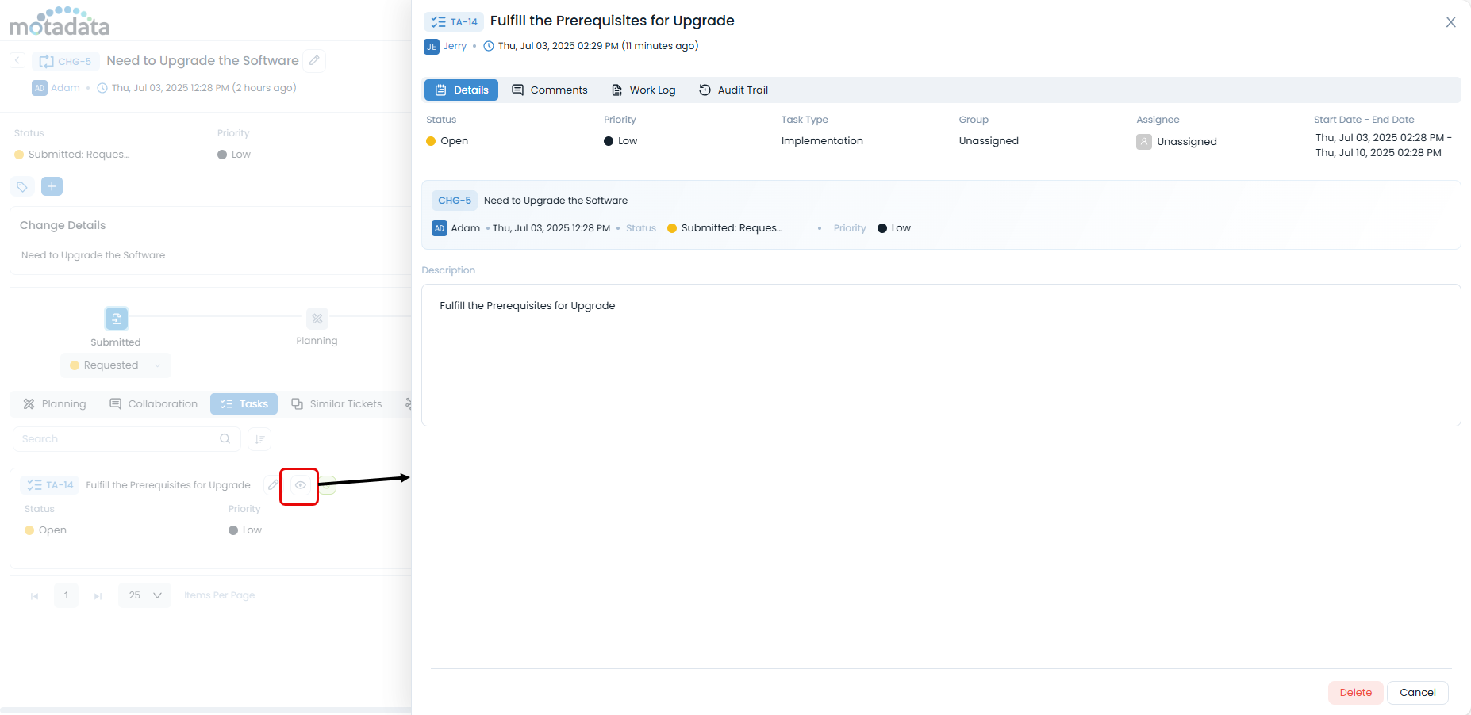This screenshot has height=715, width=1471.
Task: Open the 25 items per page dropdown
Action: pyautogui.click(x=145, y=595)
